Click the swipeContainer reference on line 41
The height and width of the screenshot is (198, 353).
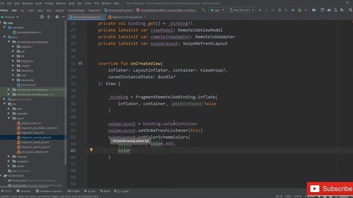(180, 124)
